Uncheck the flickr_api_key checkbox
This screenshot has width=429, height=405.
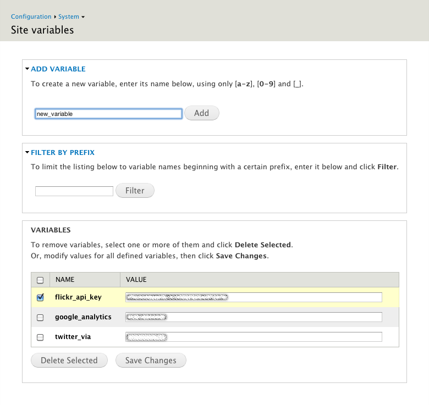point(40,297)
